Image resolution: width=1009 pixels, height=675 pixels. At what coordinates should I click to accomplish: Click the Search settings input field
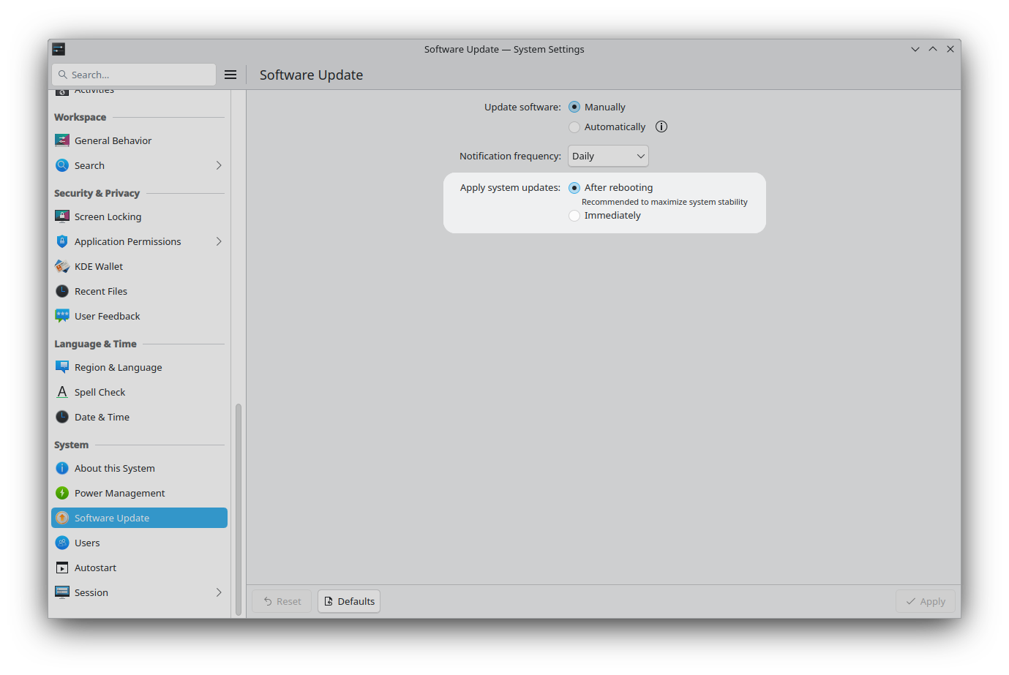pyautogui.click(x=134, y=75)
